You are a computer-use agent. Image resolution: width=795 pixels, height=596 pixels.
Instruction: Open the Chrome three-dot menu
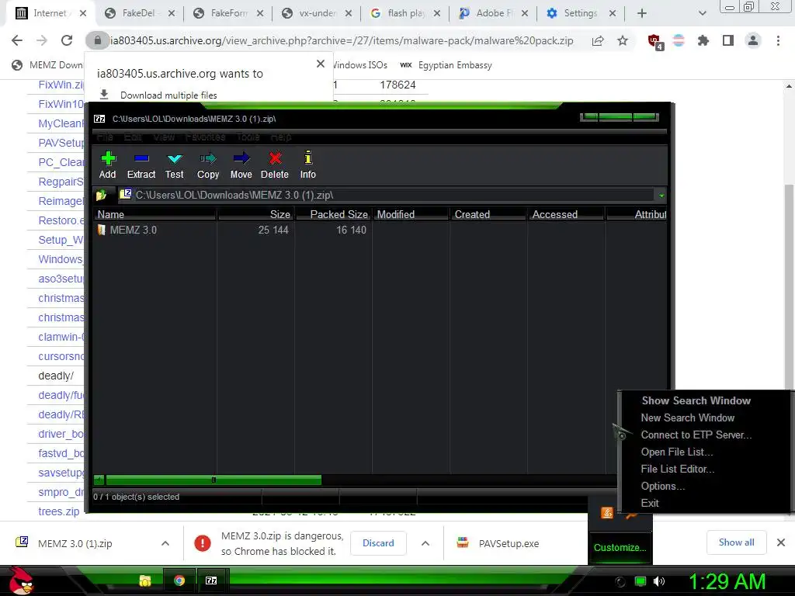pos(778,40)
